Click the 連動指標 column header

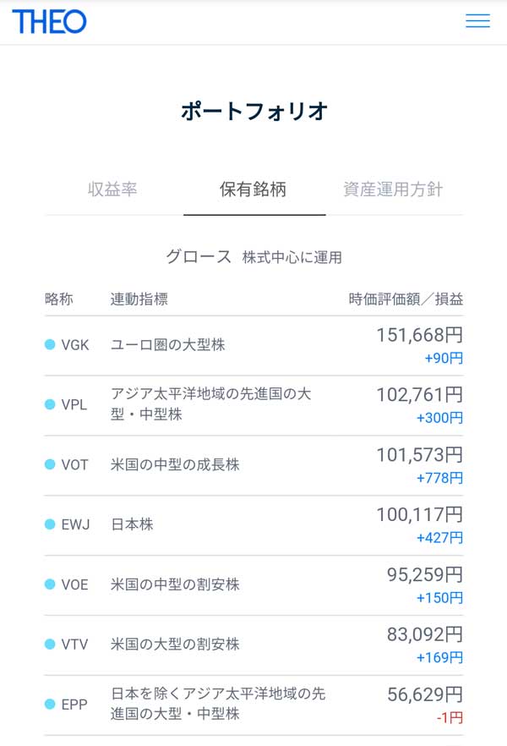tap(139, 299)
